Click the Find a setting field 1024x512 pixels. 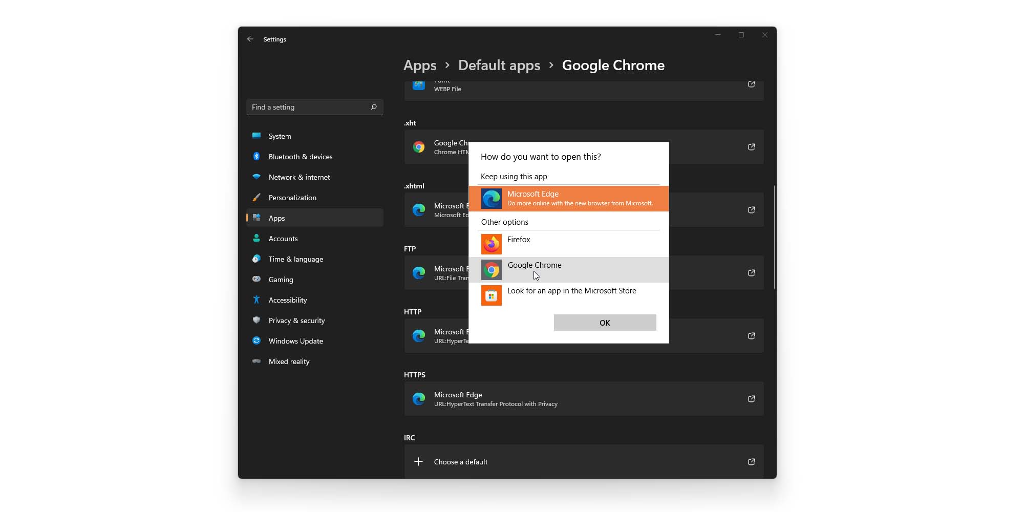pos(309,107)
